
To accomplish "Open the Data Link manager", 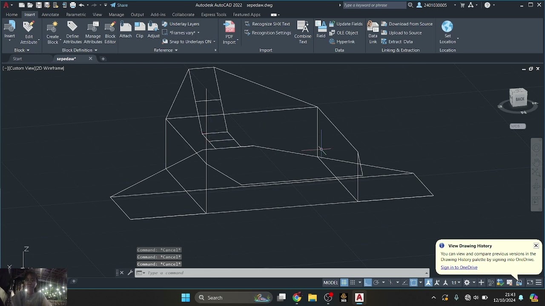I will [x=373, y=32].
